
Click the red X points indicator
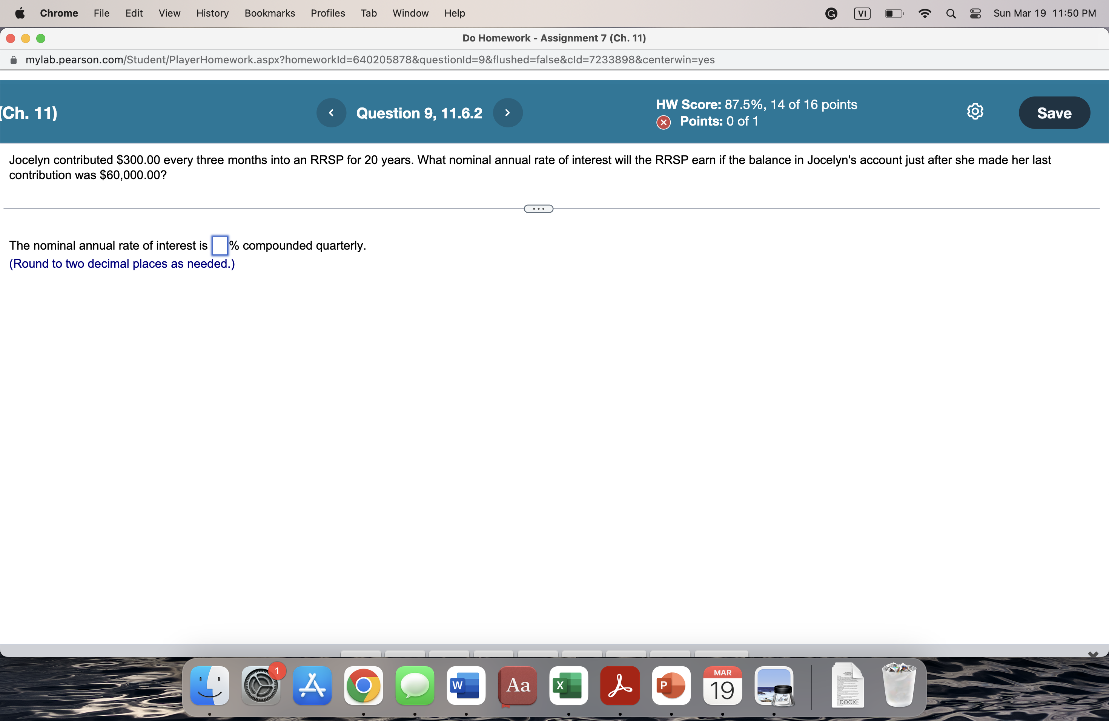click(664, 122)
